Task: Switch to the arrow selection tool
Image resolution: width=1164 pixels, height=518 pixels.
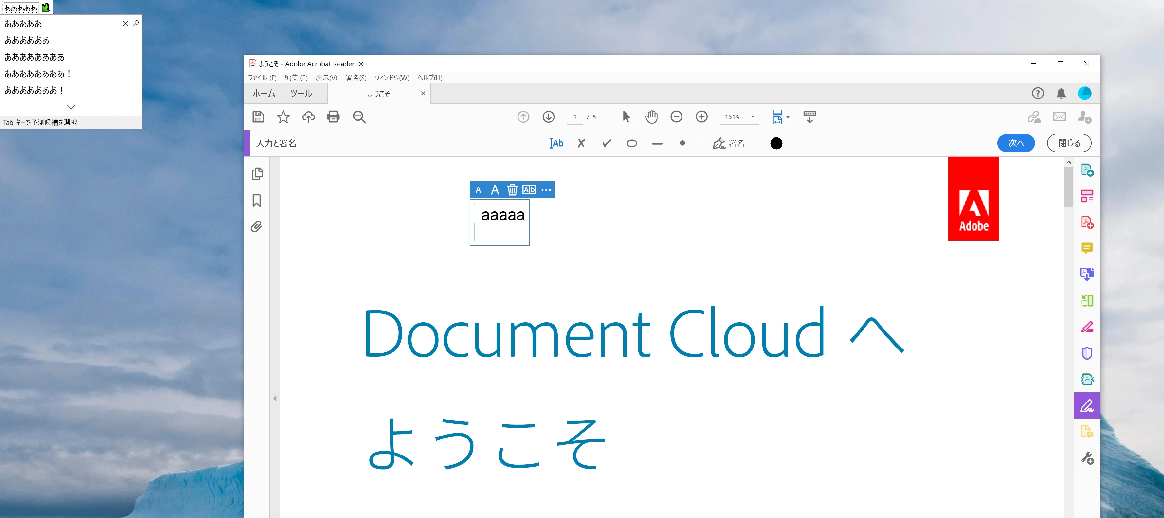Action: coord(626,117)
